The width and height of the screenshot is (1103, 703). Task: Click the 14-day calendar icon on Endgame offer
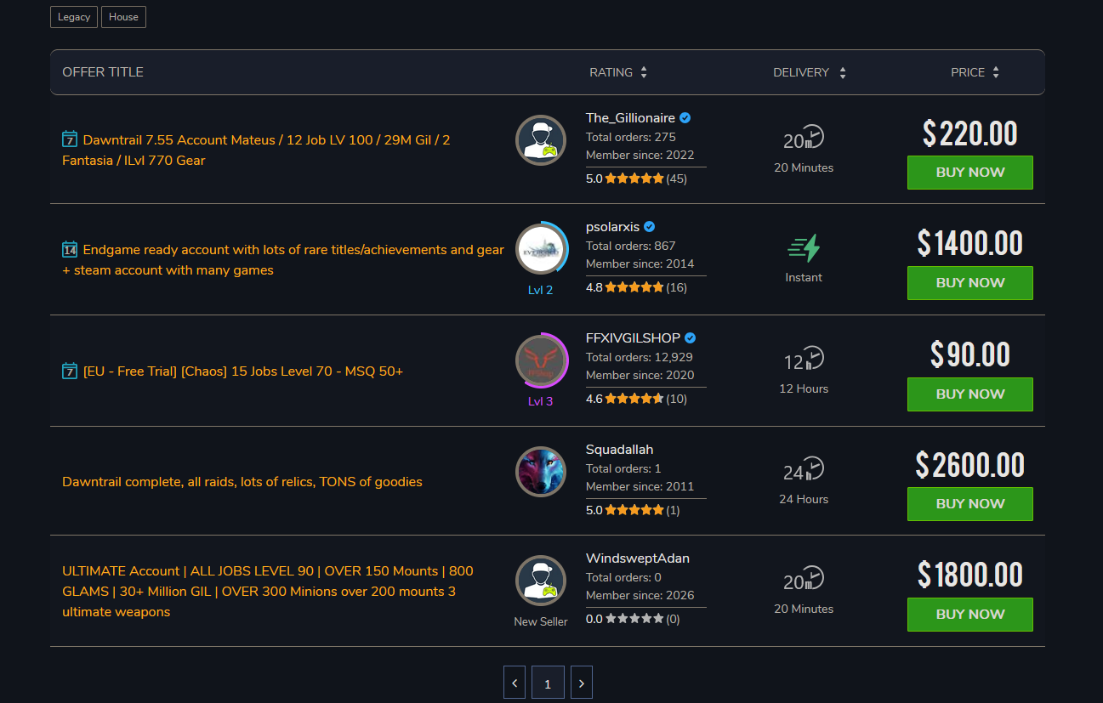tap(70, 249)
